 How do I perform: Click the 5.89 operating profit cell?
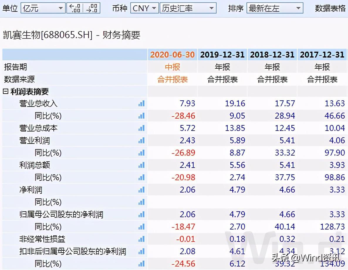(222, 140)
